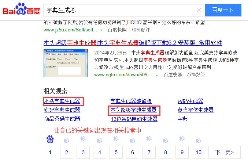Screen dimensions: 248x161
Task: Select related search 密码生成器
Action: pyautogui.click(x=190, y=101)
